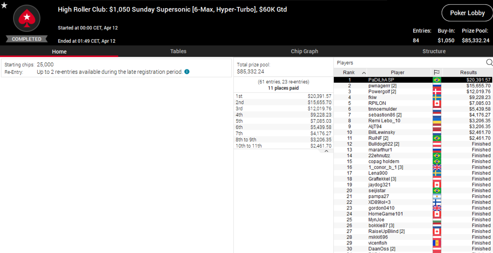
Task: Open the Structure tab
Action: [x=434, y=51]
